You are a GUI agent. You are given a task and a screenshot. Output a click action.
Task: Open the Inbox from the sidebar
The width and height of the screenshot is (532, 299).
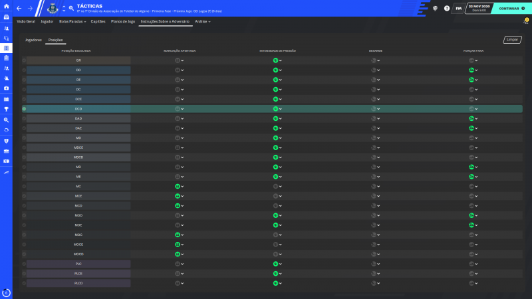click(6, 17)
